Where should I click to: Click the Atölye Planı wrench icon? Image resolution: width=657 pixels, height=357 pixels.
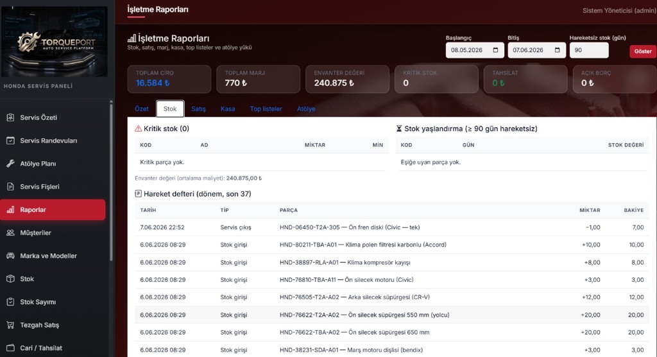coord(10,164)
